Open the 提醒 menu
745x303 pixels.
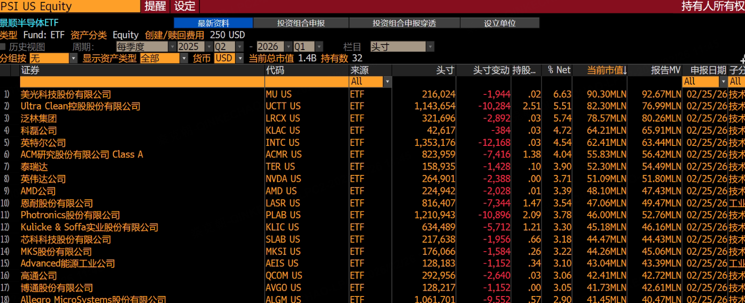(x=155, y=6)
